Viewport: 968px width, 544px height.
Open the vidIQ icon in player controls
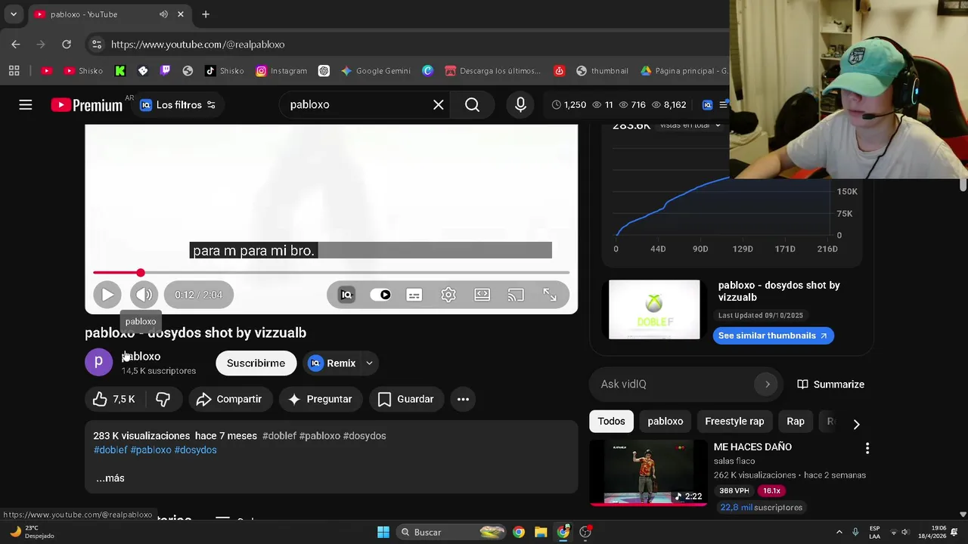[x=346, y=295]
